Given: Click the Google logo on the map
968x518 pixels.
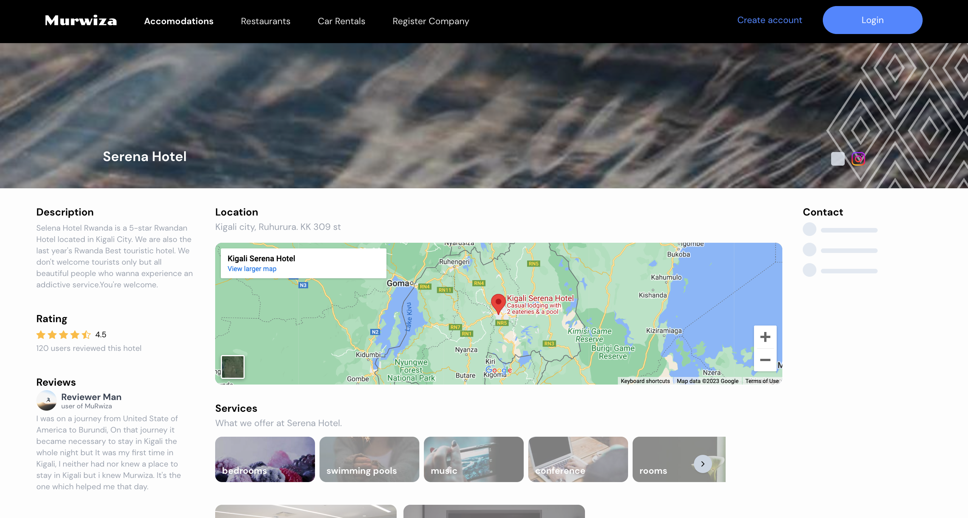Looking at the screenshot, I should pyautogui.click(x=498, y=370).
